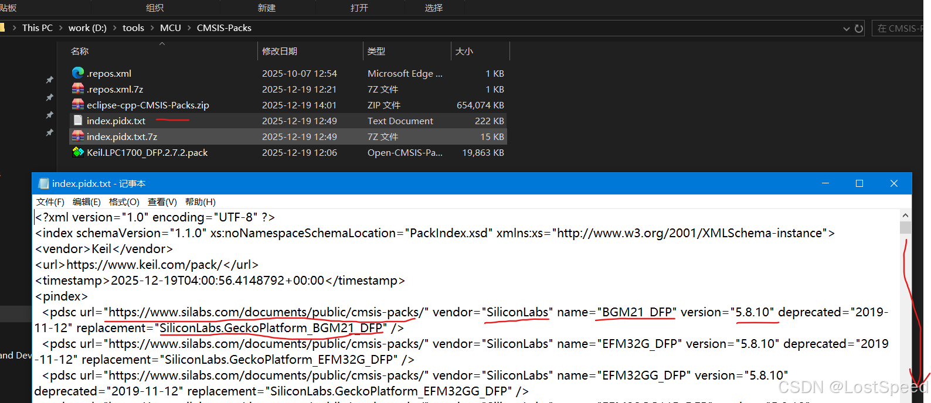Click the pin icon beside the .repos.xml.7z row
Screen dimensions: 931x403
coord(50,97)
